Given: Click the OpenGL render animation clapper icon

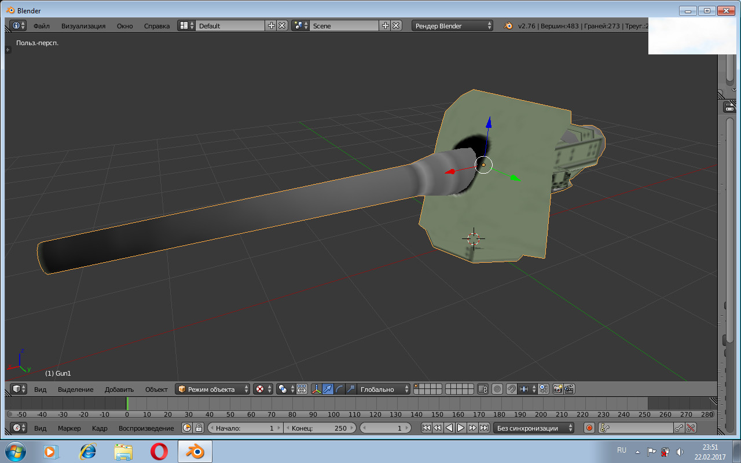Looking at the screenshot, I should (569, 389).
